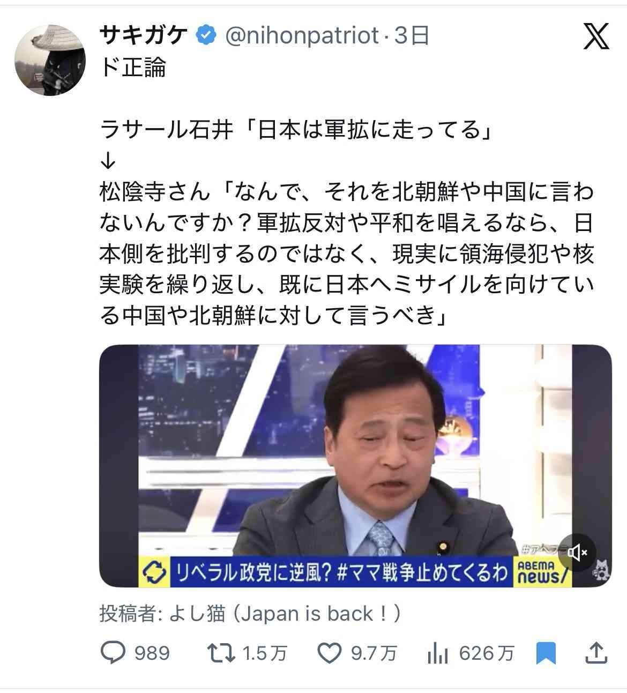Viewport: 627px width, 693px height.
Task: Repost using the 1.5万 retweet icon
Action: click(221, 653)
